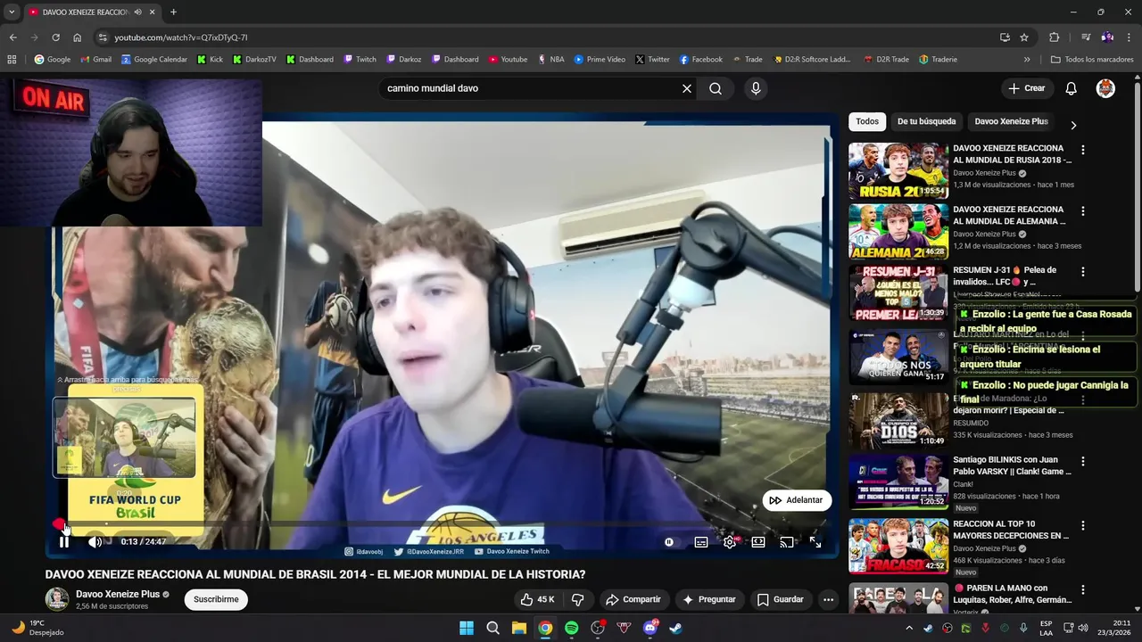This screenshot has width=1142, height=642.
Task: Open Steam from the taskbar
Action: (676, 628)
